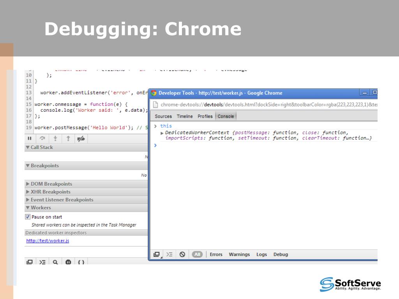This screenshot has width=399, height=299.
Task: Open http://test/worker.js inspector link
Action: 48,241
